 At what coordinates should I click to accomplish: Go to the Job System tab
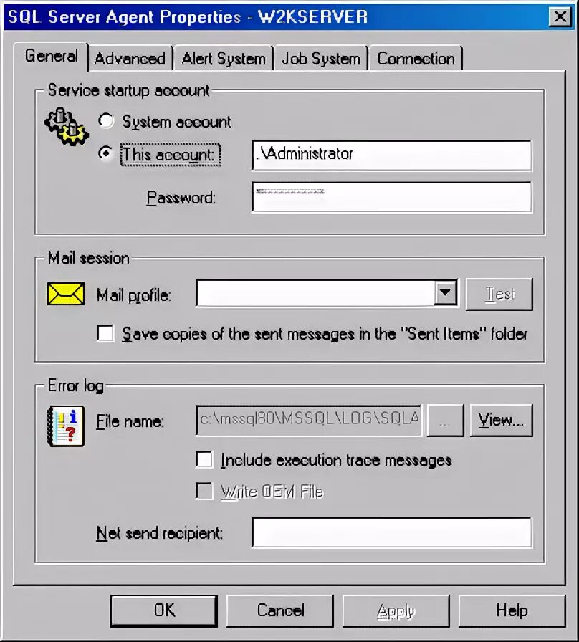pyautogui.click(x=320, y=59)
